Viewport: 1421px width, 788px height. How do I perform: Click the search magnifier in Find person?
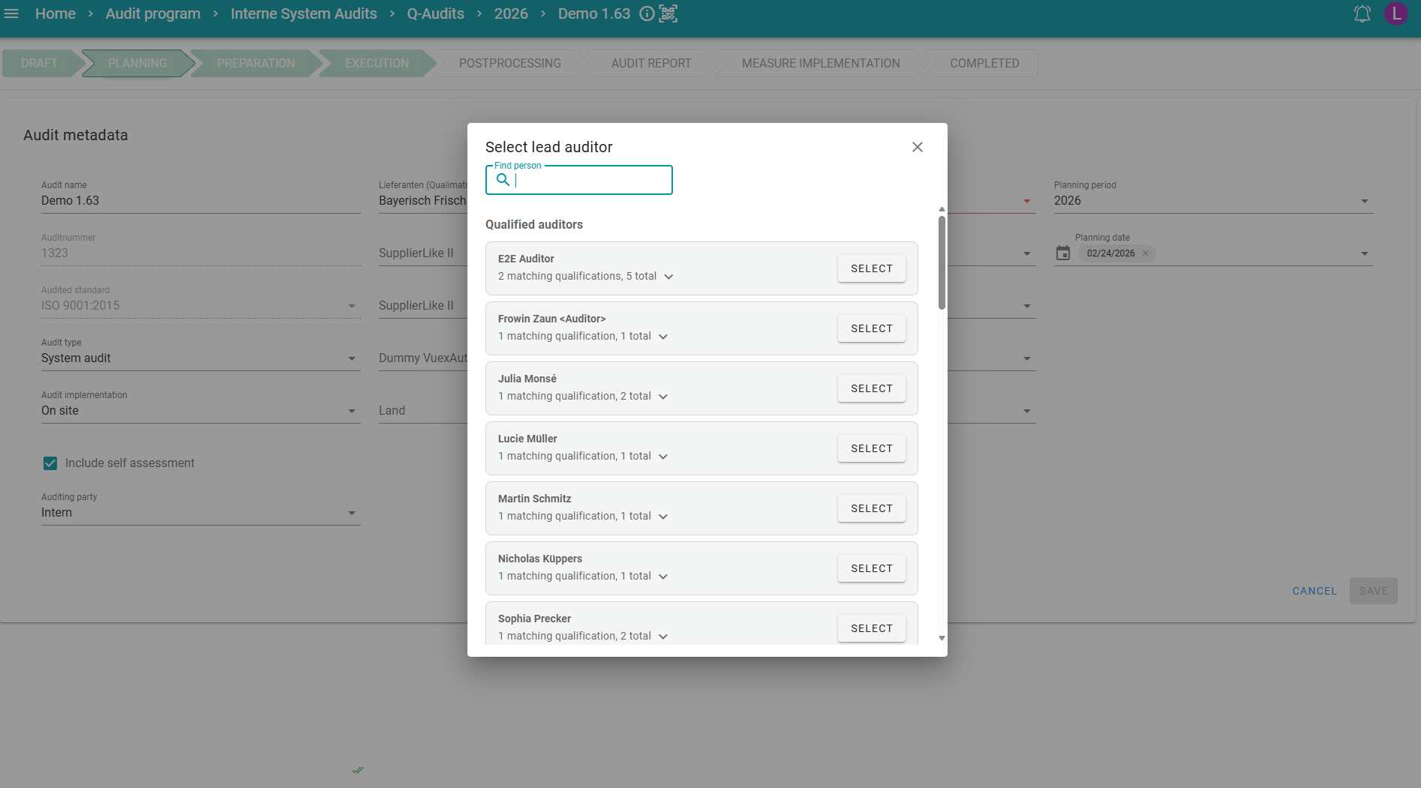(x=503, y=180)
